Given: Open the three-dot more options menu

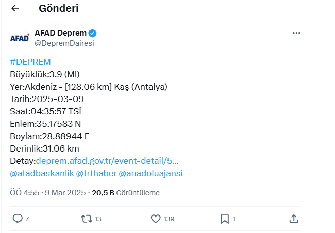Looking at the screenshot, I should [x=296, y=33].
